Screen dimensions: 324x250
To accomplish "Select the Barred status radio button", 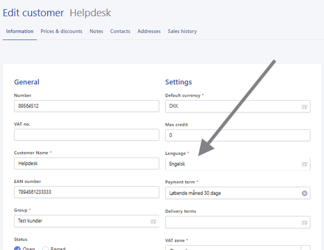I will click(x=46, y=248).
